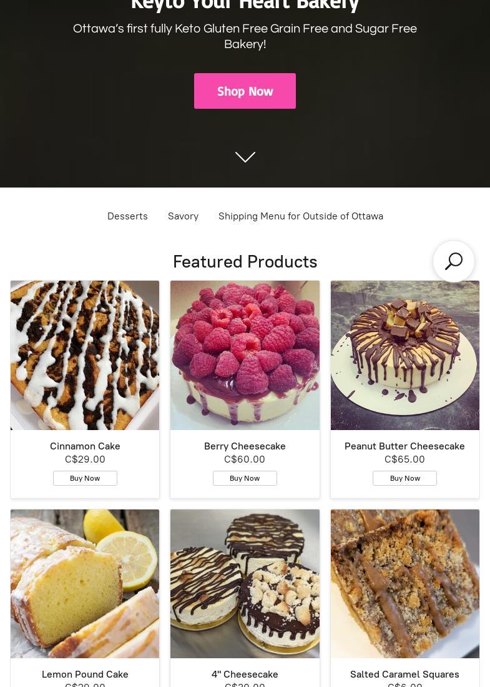Viewport: 490px width, 687px height.
Task: Open the Cinnamon Cake product photo
Action: pos(85,355)
